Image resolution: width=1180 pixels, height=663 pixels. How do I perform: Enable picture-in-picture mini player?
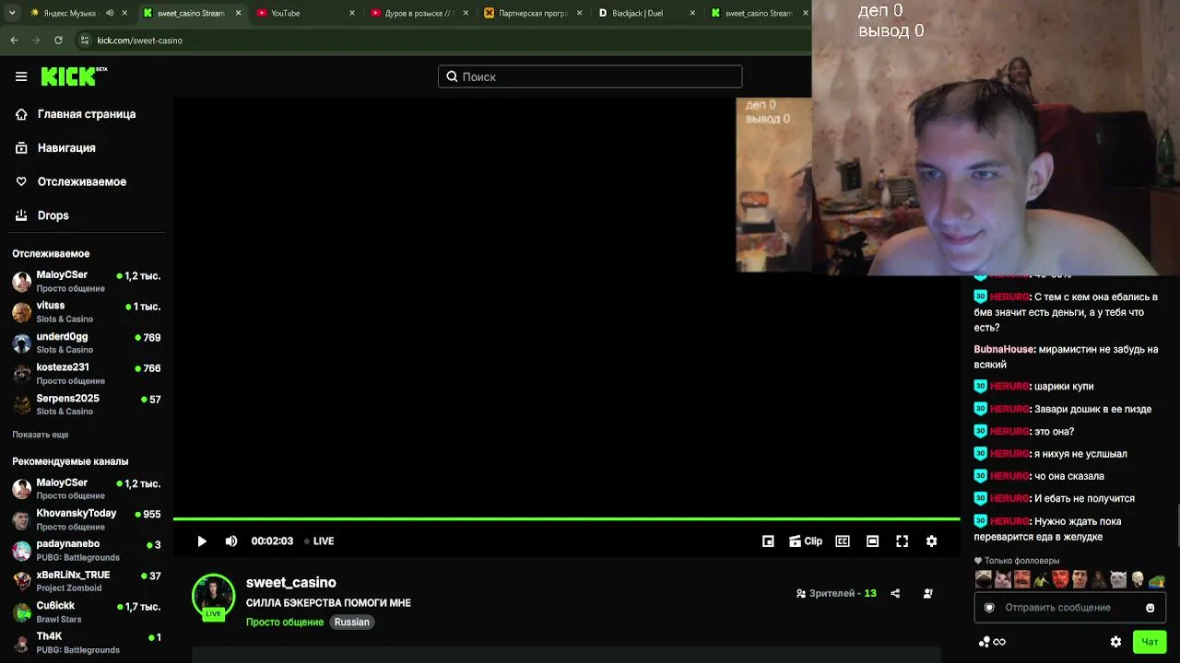point(768,541)
